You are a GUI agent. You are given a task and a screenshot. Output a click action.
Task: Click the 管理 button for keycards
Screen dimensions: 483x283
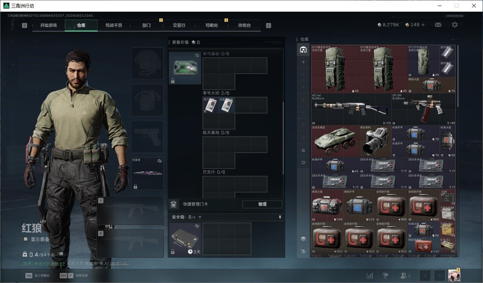tap(262, 204)
